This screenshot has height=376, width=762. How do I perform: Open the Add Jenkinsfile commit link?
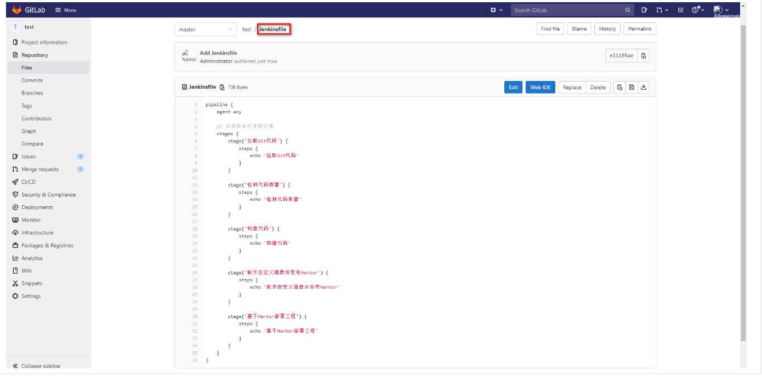(218, 53)
